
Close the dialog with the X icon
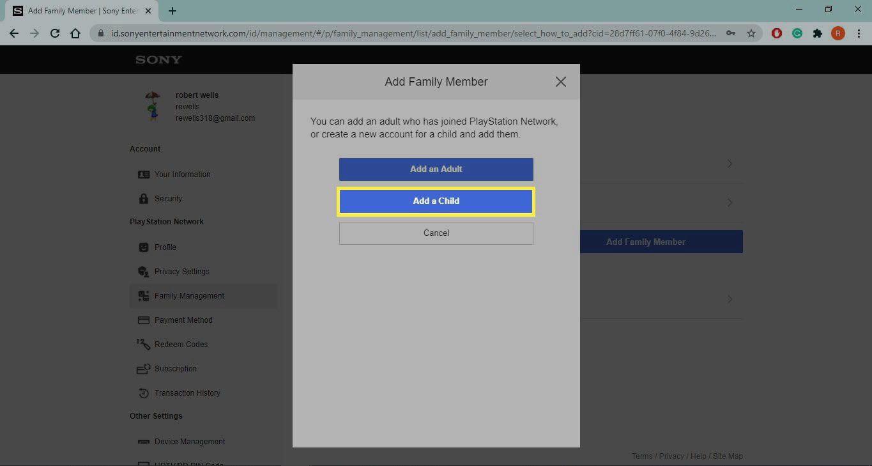pyautogui.click(x=561, y=82)
